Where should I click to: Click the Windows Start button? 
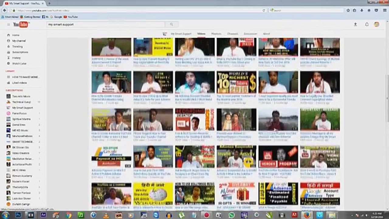(6, 215)
